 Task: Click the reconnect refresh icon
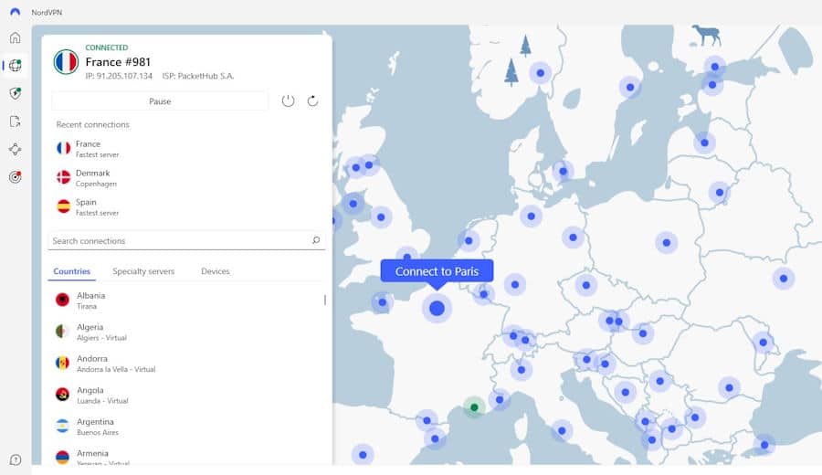click(x=312, y=100)
